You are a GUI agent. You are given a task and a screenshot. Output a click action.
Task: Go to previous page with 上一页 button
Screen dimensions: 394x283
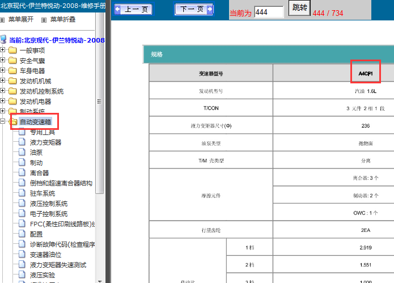pos(133,10)
